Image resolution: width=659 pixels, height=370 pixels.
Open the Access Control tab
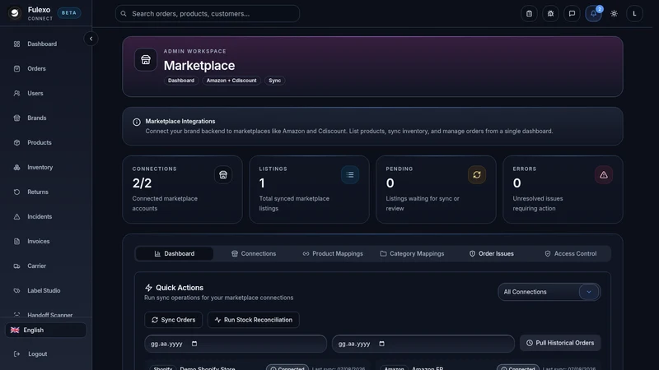point(570,254)
